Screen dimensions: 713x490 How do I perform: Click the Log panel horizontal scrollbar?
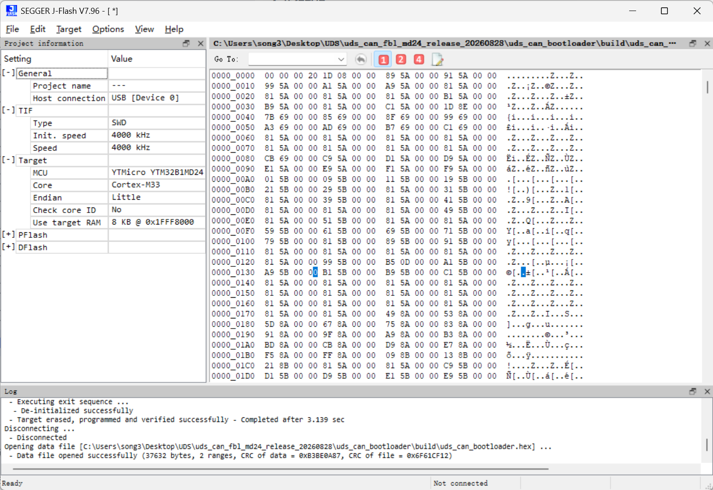coord(281,469)
